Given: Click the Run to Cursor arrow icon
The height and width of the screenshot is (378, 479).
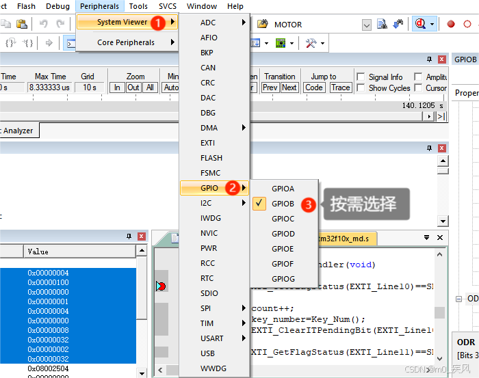Looking at the screenshot, I should pos(49,43).
